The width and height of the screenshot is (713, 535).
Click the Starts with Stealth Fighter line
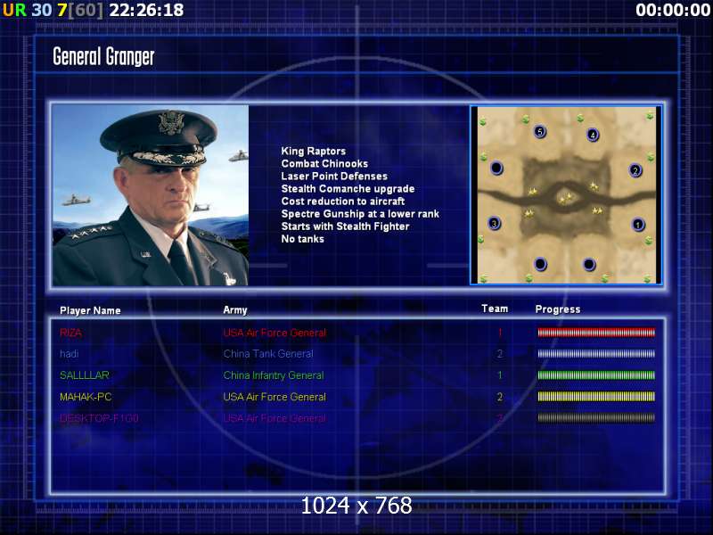(345, 226)
